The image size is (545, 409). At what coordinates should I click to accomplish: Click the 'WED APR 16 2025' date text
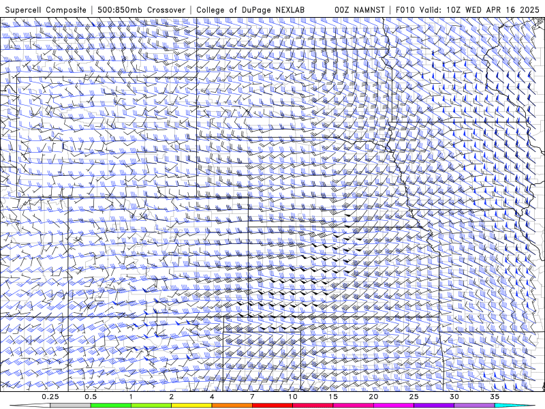[502, 10]
